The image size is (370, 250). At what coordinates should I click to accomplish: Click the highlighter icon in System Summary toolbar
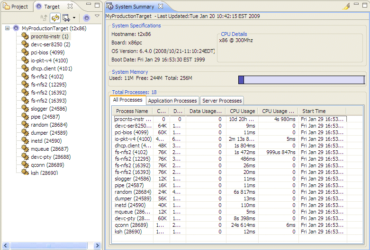(x=347, y=6)
